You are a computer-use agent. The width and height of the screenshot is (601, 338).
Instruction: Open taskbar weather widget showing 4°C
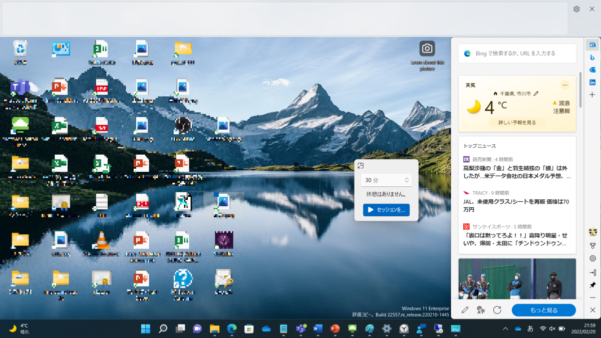point(19,328)
